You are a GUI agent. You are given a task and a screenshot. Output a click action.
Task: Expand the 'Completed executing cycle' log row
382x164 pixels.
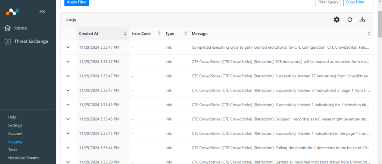tap(68, 47)
